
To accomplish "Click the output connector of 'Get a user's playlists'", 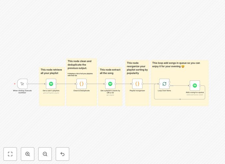I will point(56,84).
